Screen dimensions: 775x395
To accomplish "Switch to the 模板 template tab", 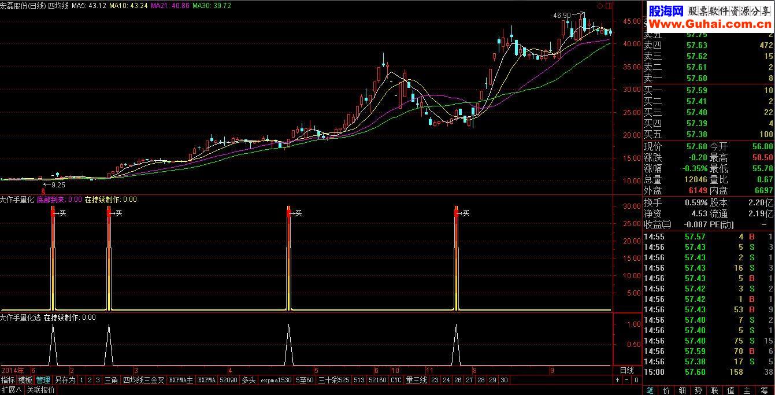I will pos(25,380).
